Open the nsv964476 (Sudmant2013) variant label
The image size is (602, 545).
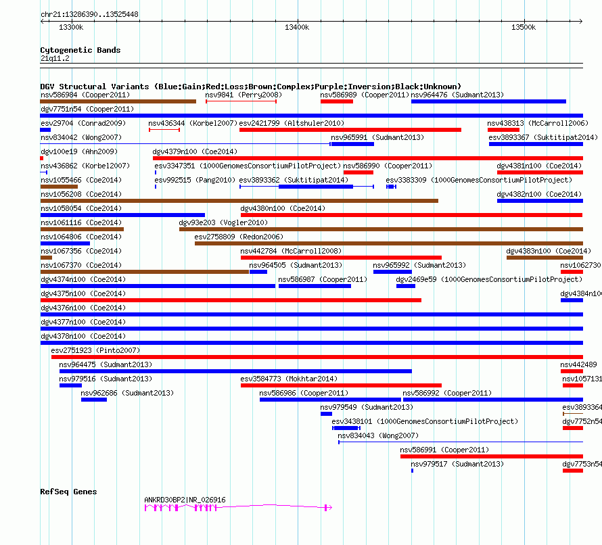(x=457, y=95)
